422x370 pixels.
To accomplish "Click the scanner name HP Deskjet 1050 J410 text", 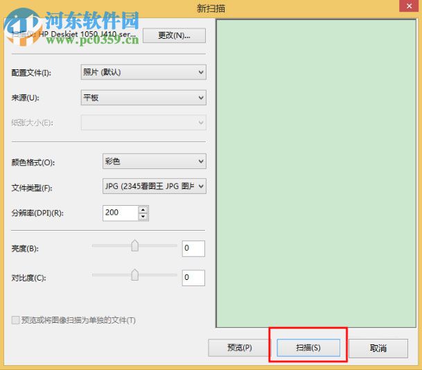I will click(x=87, y=34).
